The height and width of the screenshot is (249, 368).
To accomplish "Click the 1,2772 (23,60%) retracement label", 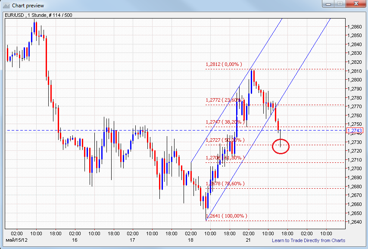I will (x=224, y=100).
